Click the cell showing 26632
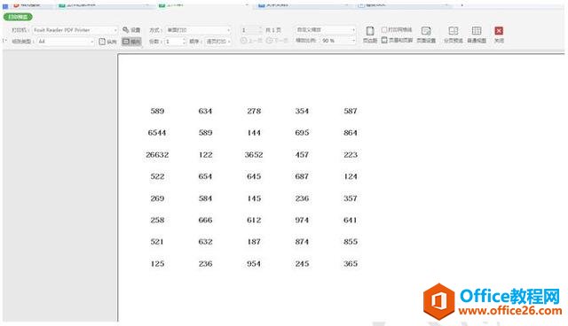Viewport: 568px width, 326px height. [157, 155]
